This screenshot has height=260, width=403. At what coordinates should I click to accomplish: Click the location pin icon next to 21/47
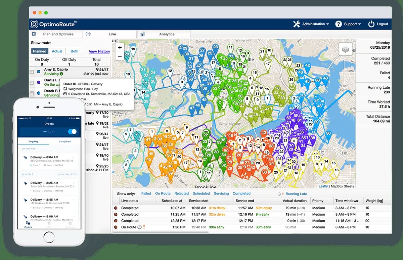click(x=97, y=70)
